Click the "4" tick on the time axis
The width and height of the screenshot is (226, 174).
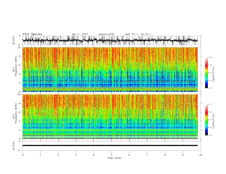94,155
